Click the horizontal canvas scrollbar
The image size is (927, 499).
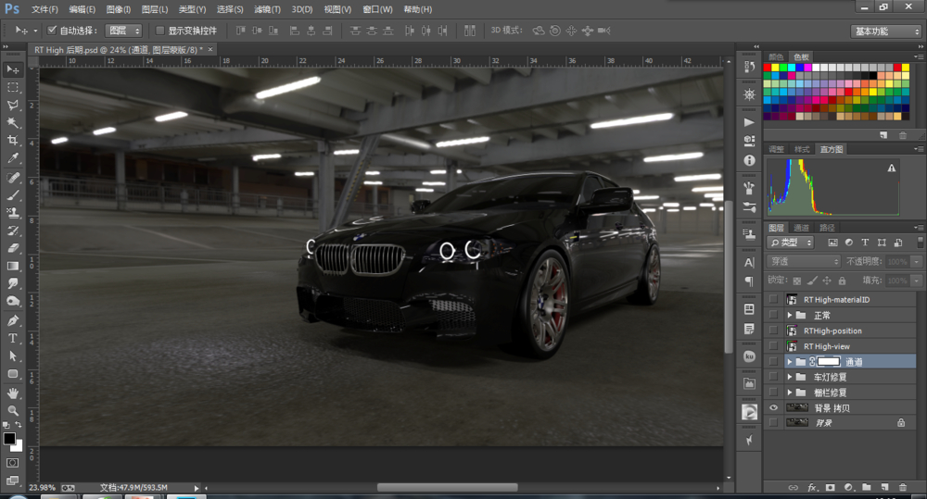click(x=447, y=487)
